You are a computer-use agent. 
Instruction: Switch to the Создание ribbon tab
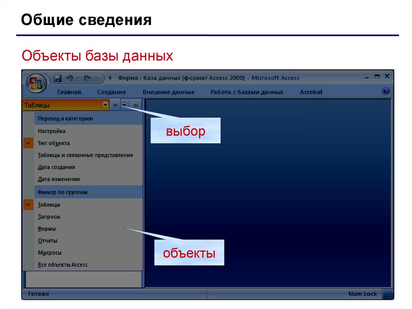pos(111,92)
